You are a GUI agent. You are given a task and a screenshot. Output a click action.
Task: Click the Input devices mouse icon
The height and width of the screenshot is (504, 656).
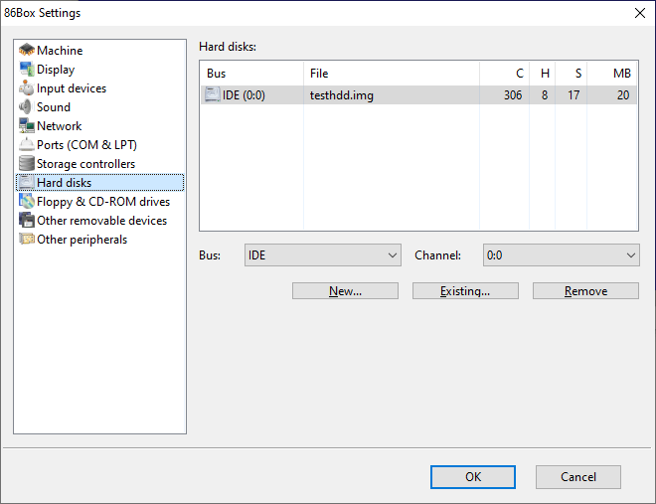coord(27,88)
